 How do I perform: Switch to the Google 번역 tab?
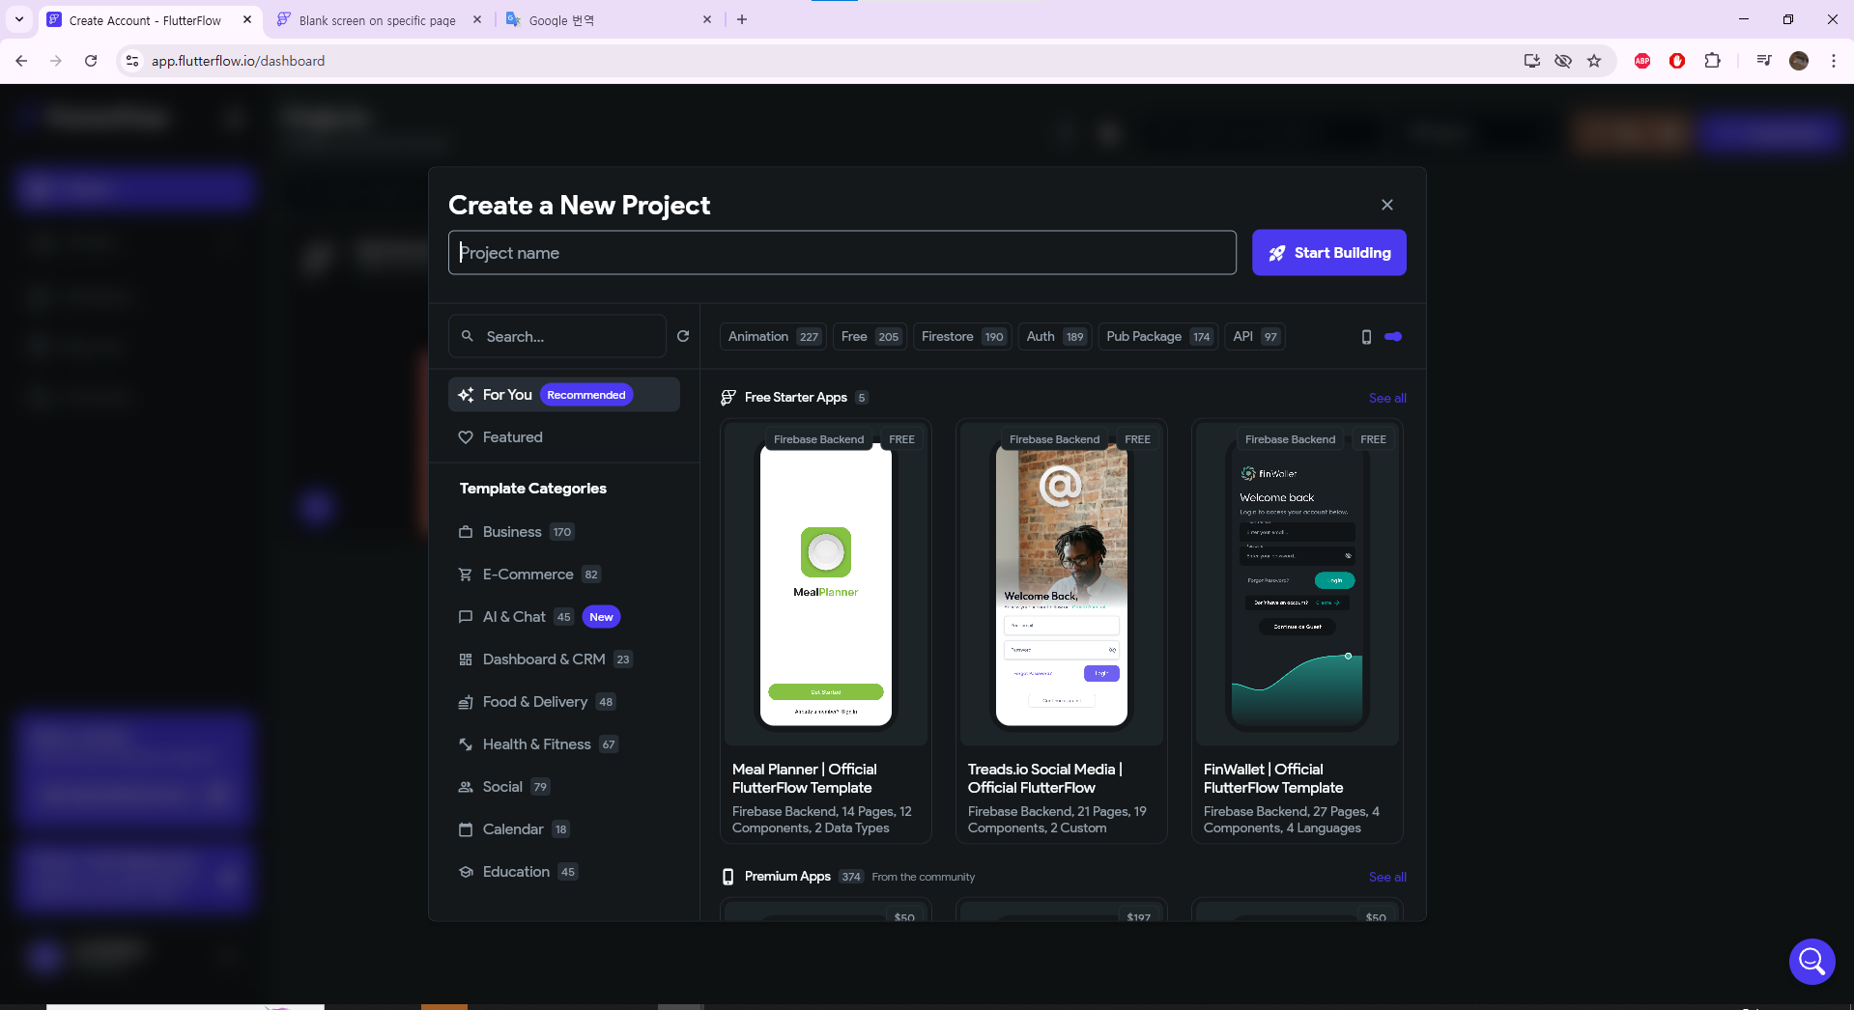pyautogui.click(x=609, y=19)
